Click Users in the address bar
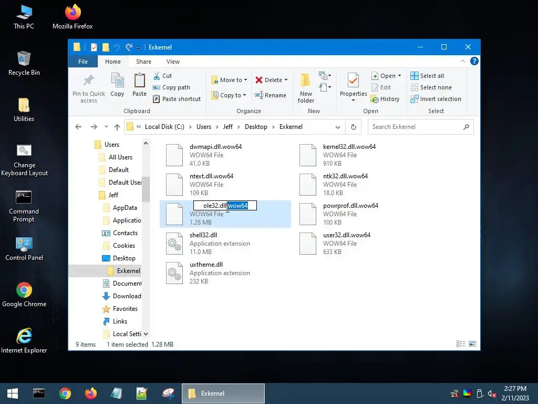The height and width of the screenshot is (404, 538). (x=204, y=127)
